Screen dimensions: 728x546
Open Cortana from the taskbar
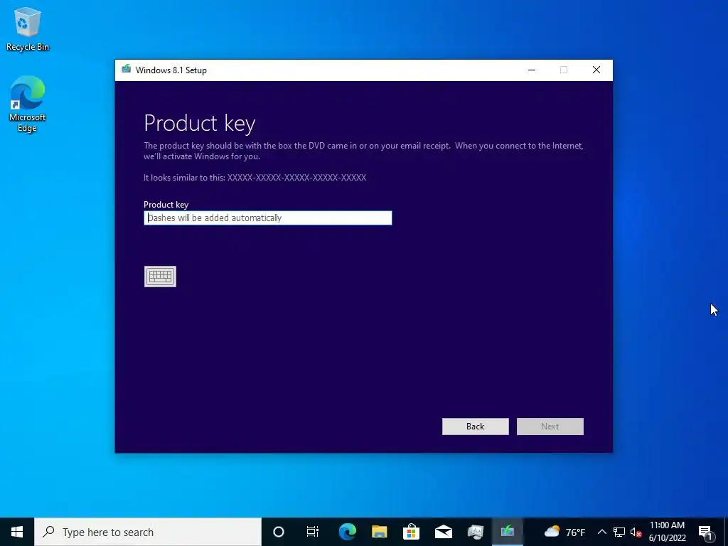coord(279,532)
